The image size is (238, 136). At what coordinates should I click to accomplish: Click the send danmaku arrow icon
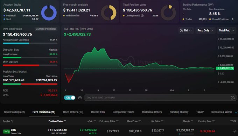[x=233, y=98]
